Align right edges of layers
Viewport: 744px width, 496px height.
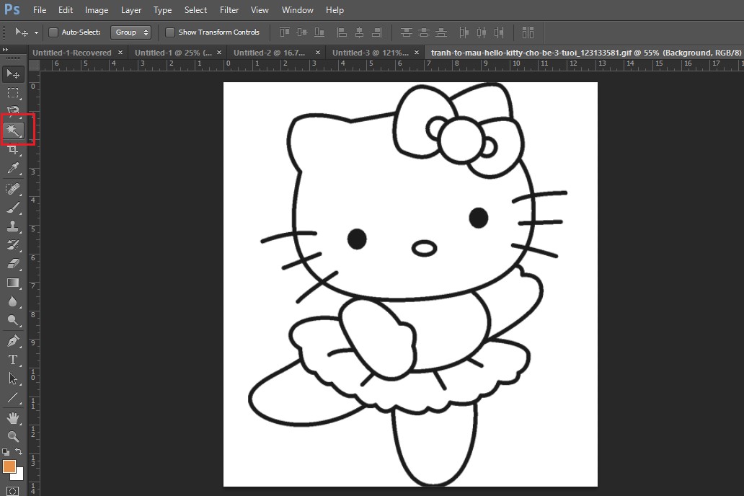point(377,32)
